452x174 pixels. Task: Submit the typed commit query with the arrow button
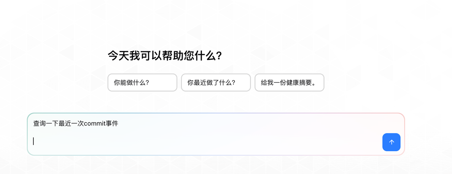pos(391,142)
